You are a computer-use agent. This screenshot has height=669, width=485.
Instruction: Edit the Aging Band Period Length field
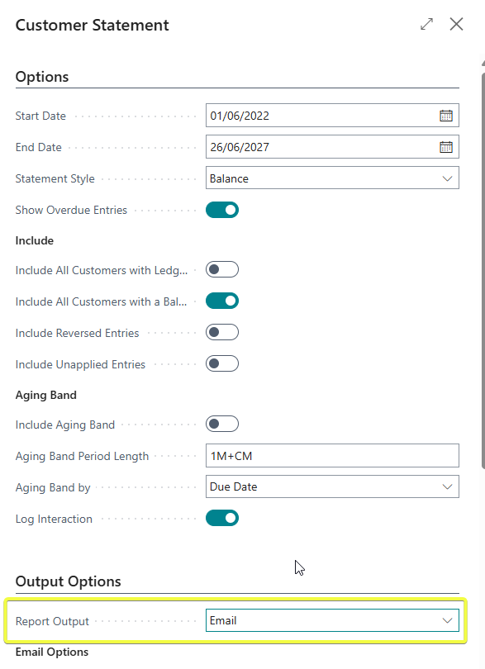[332, 456]
